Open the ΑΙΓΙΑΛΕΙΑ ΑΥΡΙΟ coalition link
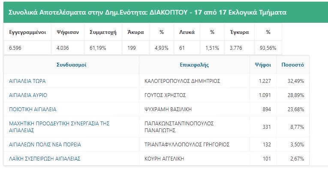328x176 pixels. (x=28, y=95)
